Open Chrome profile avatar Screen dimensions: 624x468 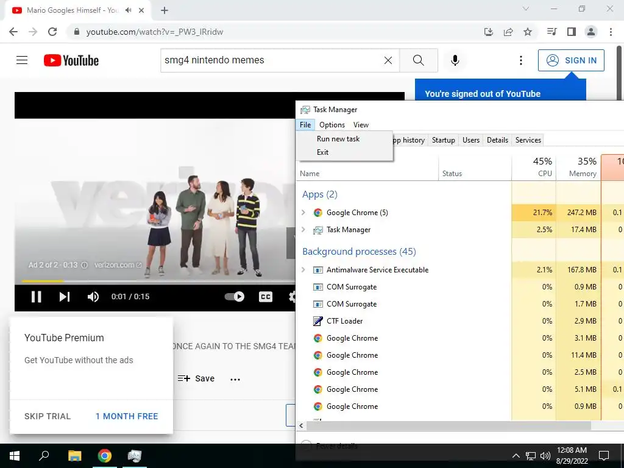pyautogui.click(x=591, y=32)
